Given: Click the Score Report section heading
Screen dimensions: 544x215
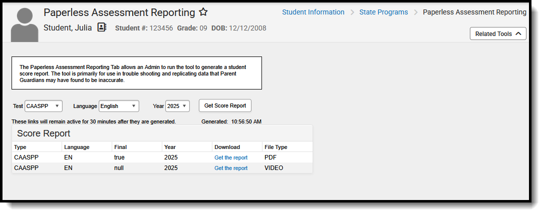Looking at the screenshot, I should pyautogui.click(x=44, y=133).
